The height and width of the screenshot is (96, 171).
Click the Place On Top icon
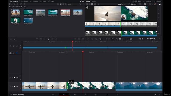(52, 39)
